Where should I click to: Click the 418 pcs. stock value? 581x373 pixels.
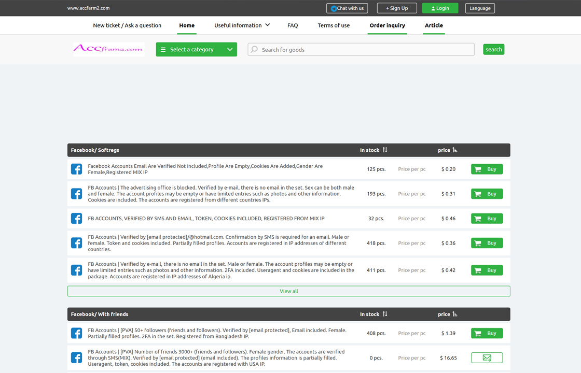pyautogui.click(x=376, y=243)
